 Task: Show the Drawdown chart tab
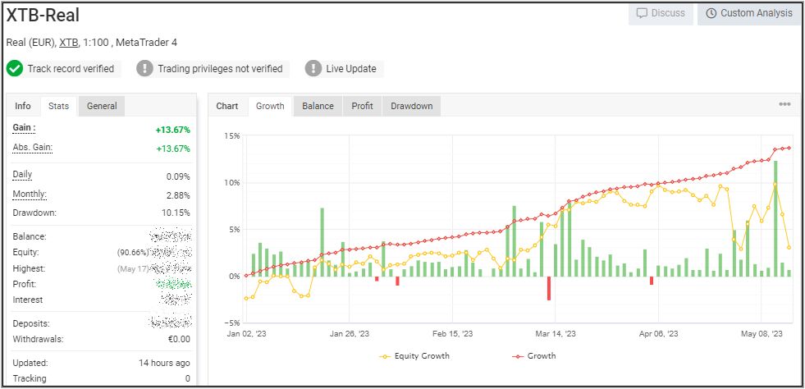click(411, 106)
